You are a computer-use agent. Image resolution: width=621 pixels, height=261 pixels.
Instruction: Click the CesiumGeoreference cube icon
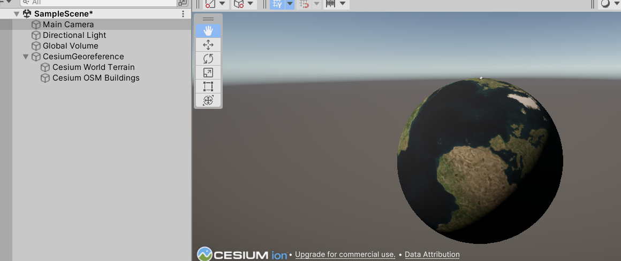(x=36, y=57)
